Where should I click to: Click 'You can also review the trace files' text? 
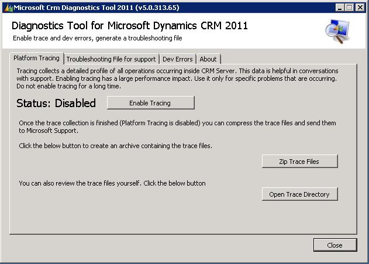[112, 183]
